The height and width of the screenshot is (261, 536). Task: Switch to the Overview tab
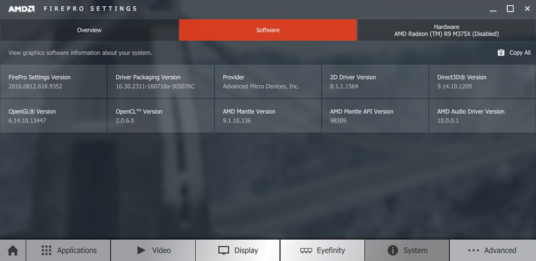point(89,30)
